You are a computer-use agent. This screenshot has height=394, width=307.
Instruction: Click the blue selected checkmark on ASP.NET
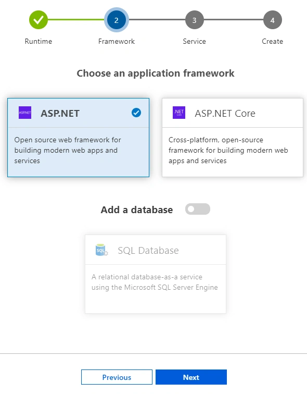point(136,113)
